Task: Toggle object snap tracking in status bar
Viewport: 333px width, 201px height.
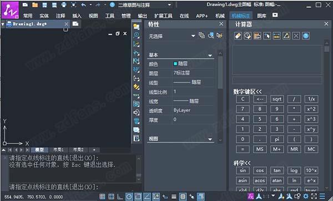Action: click(x=147, y=197)
